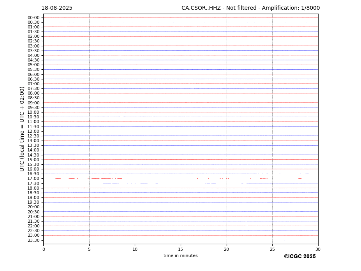Click the x-axis tick label 30
The width and height of the screenshot is (361, 271).
tap(318, 249)
